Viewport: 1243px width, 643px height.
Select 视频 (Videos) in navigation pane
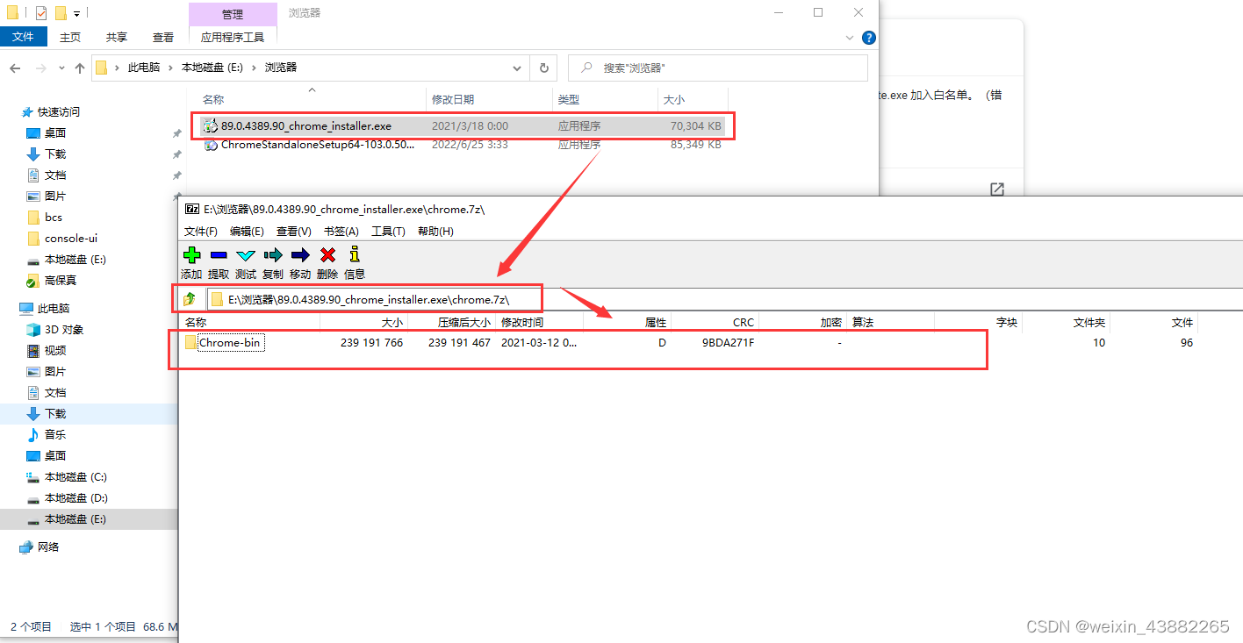pyautogui.click(x=55, y=351)
